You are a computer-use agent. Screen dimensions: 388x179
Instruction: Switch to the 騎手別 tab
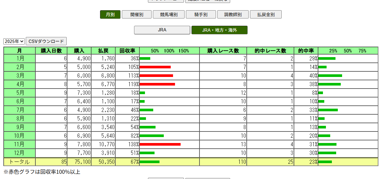tap(201, 15)
